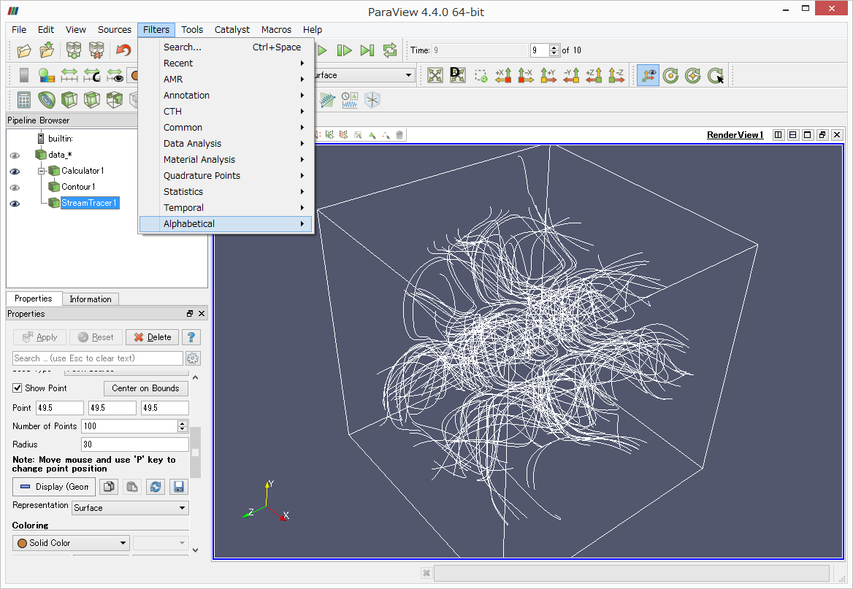The height and width of the screenshot is (589, 853).
Task: Switch to the Information tab
Action: point(90,299)
